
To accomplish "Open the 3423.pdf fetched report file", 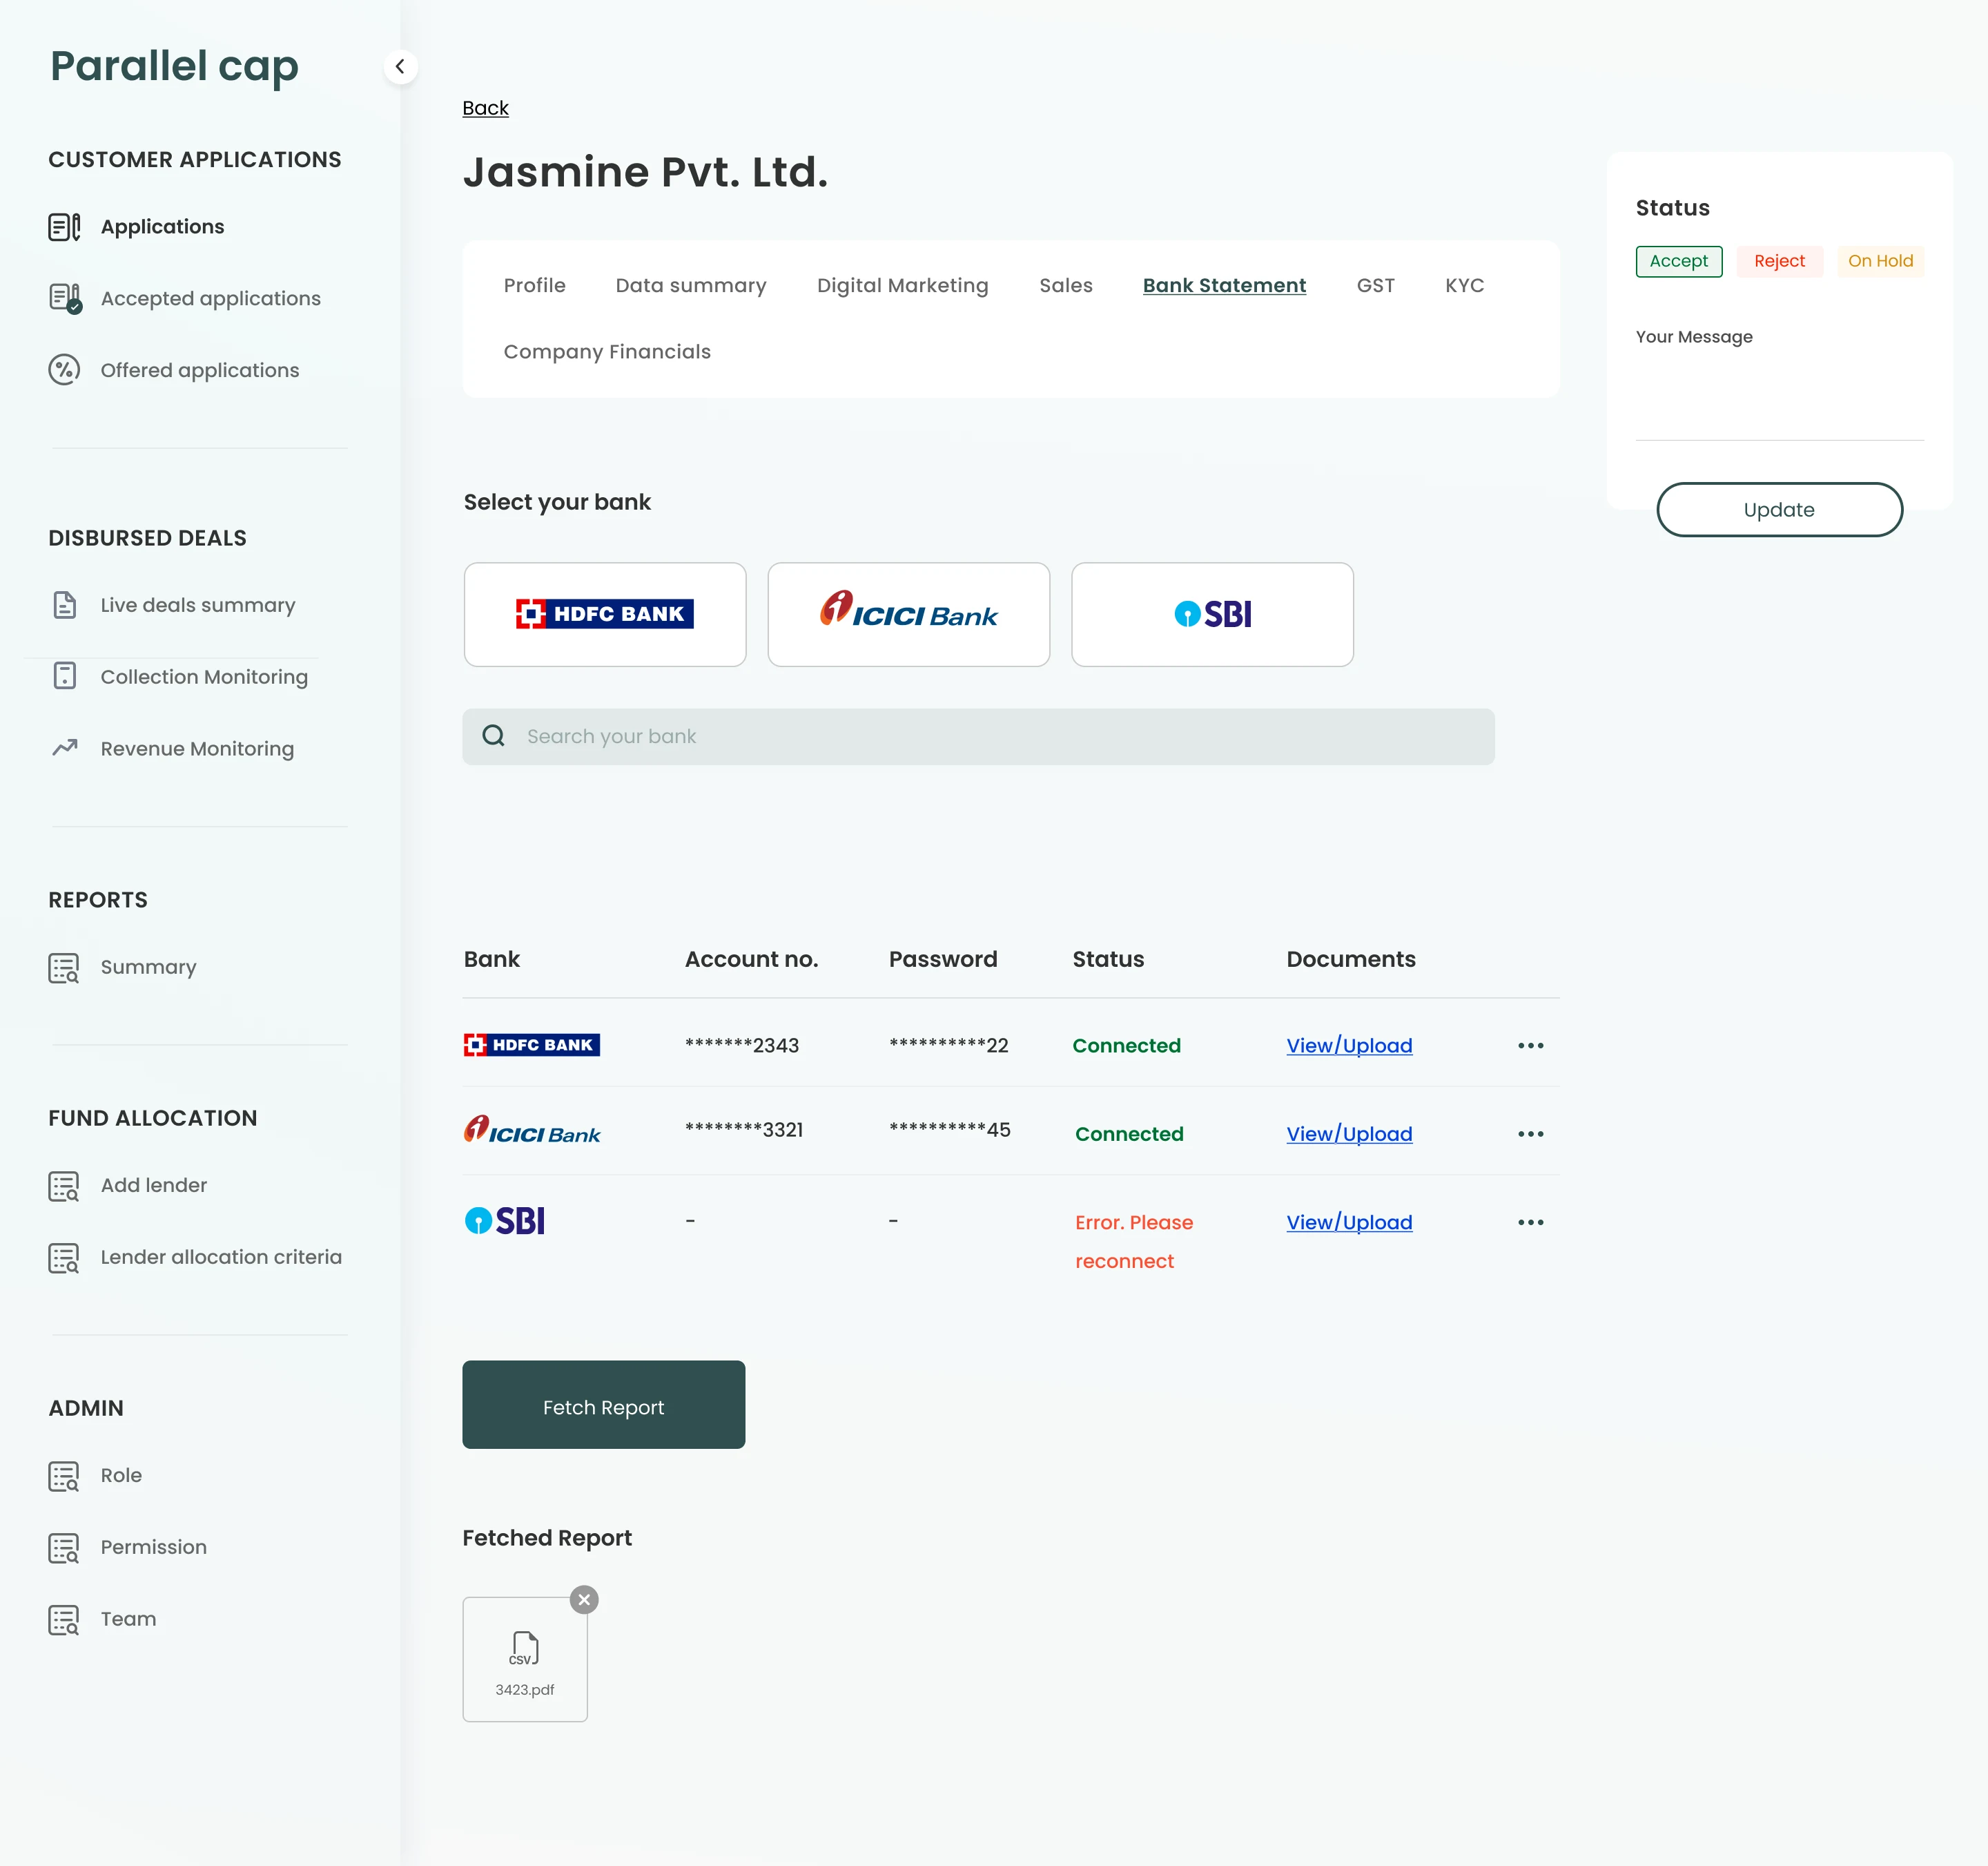I will click(x=525, y=1660).
